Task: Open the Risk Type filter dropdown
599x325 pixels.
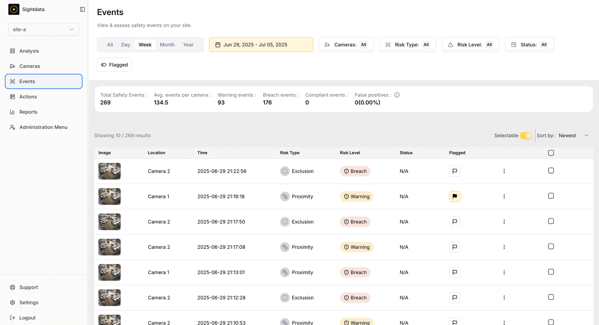Action: 407,45
